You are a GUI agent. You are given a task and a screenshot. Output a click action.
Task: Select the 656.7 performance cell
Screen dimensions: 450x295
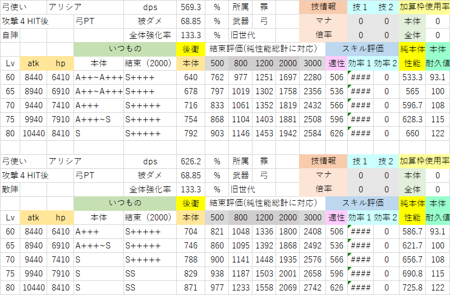coord(412,260)
